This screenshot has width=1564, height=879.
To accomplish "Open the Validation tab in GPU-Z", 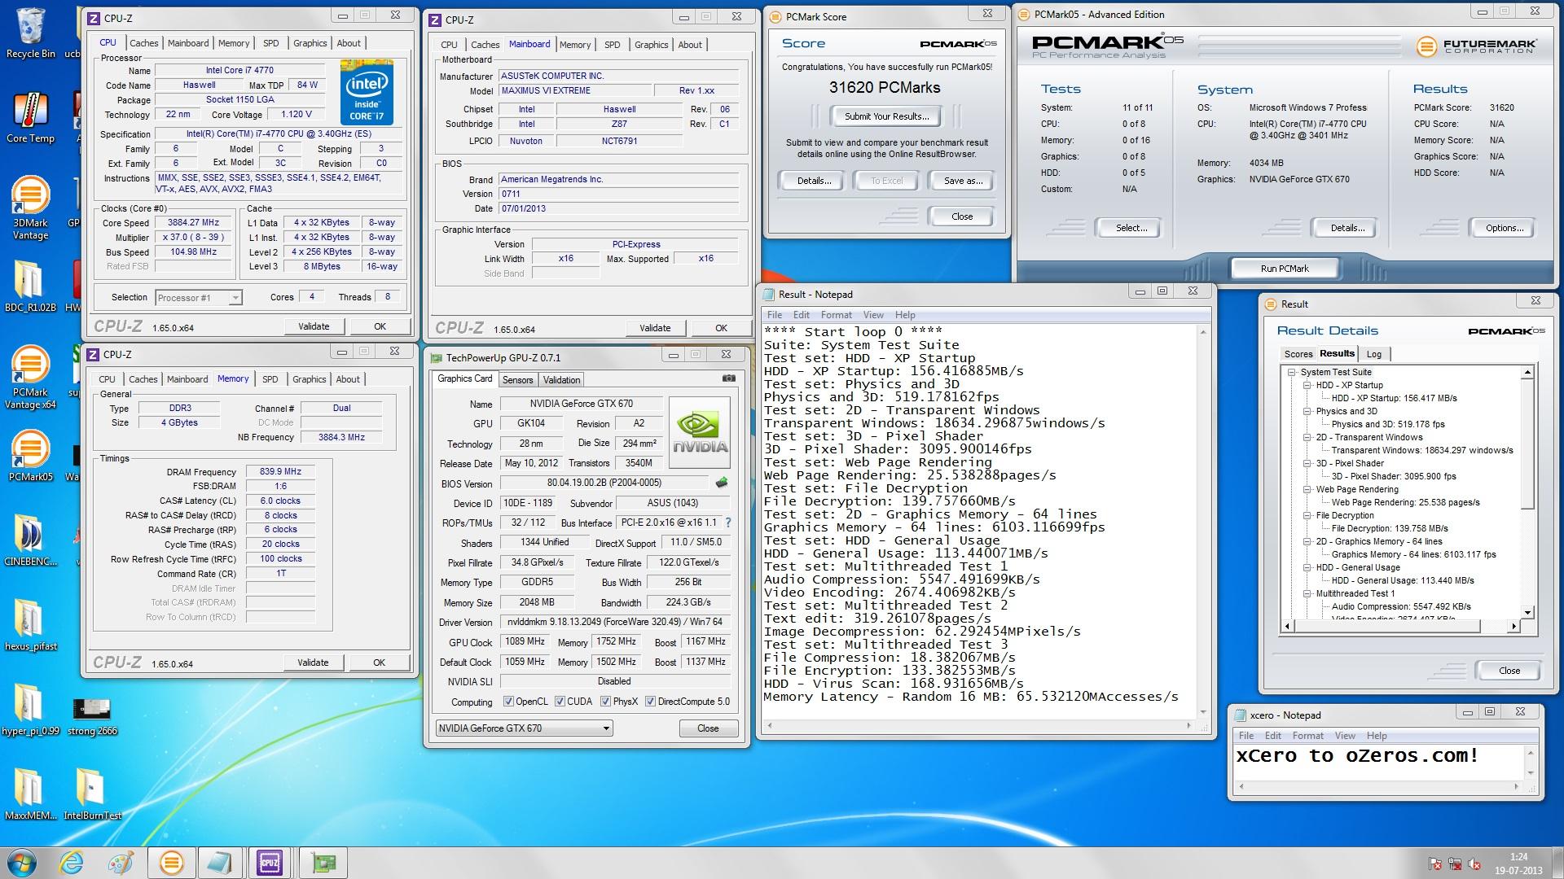I will pyautogui.click(x=561, y=380).
